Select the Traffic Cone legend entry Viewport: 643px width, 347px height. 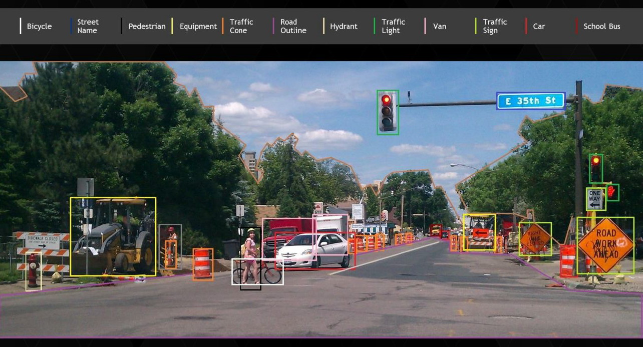[x=241, y=26]
